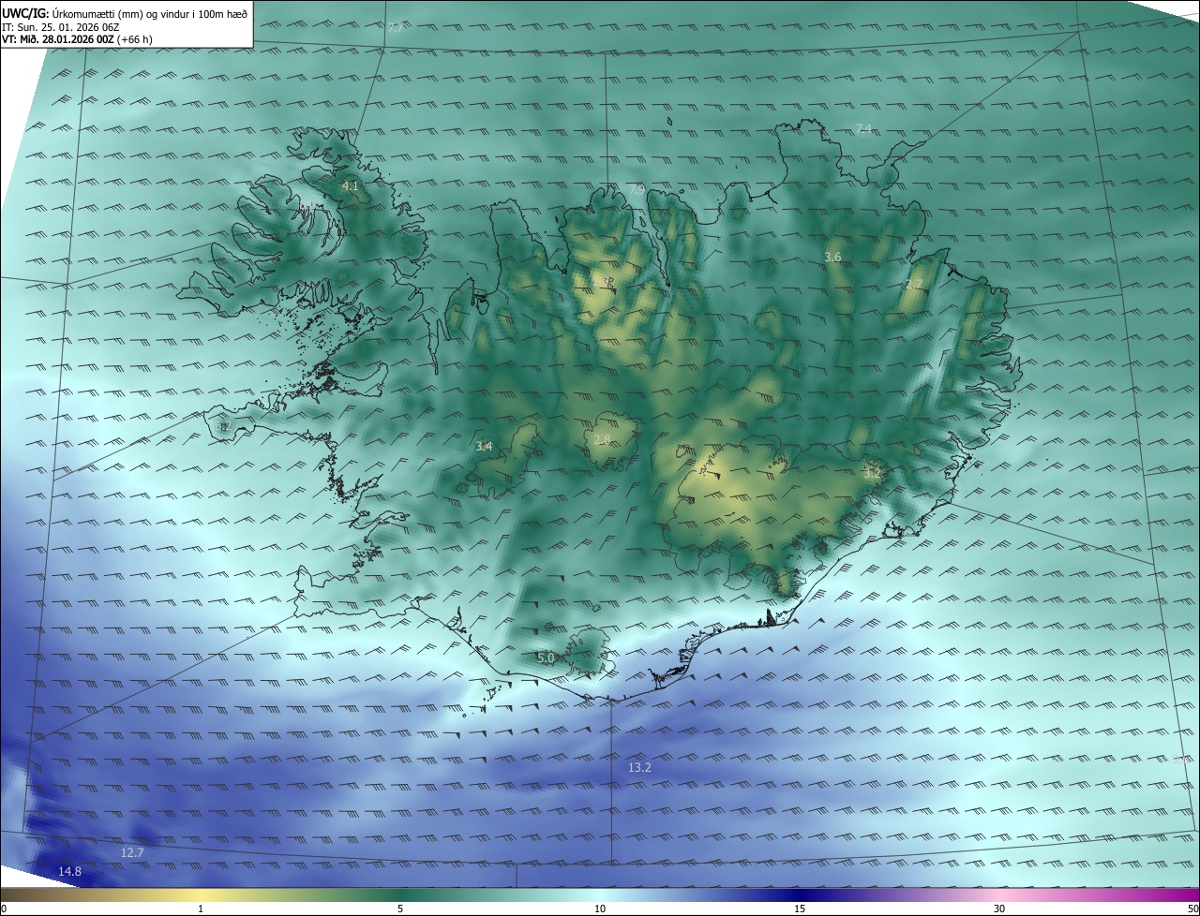
Task: Click the "(+66 h)" forecast offset text
Action: coord(136,39)
